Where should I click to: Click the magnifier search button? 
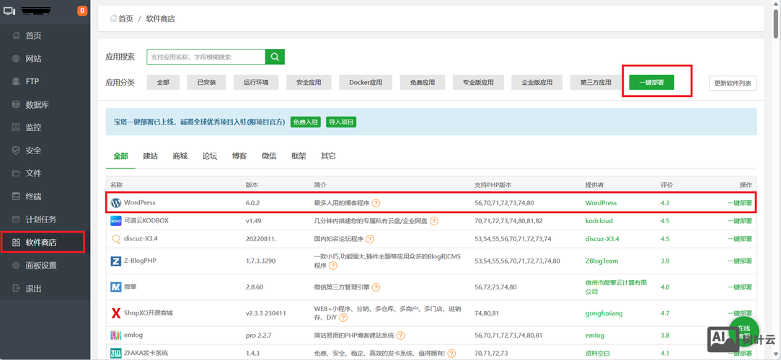[275, 57]
